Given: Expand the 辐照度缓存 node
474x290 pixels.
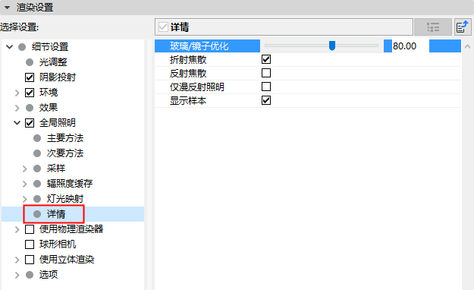Looking at the screenshot, I should (x=25, y=184).
